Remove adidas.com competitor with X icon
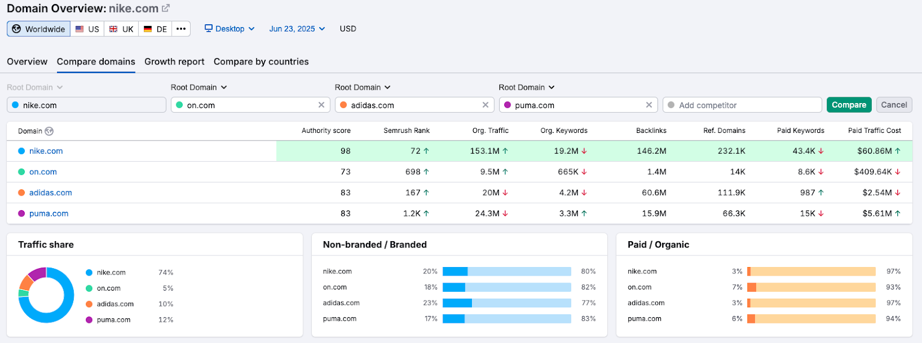 (x=485, y=105)
